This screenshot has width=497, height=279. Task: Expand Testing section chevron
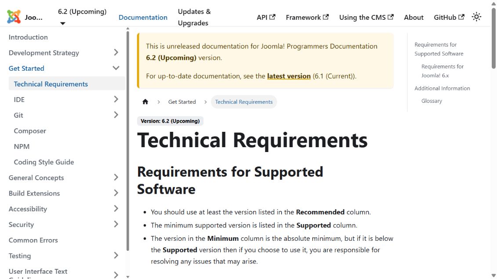click(116, 255)
